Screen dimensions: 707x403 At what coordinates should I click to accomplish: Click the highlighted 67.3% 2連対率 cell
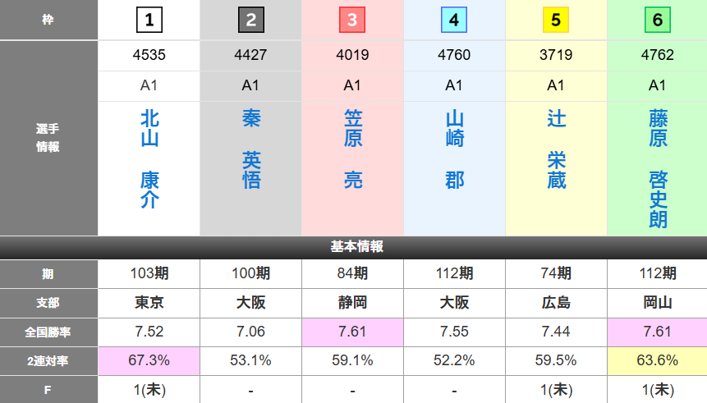pyautogui.click(x=149, y=360)
